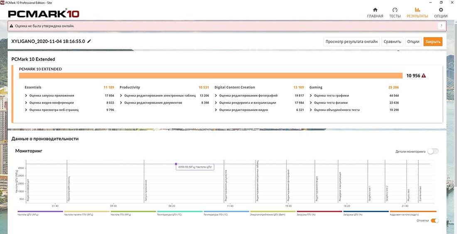Expand Оценка теста графики row
The width and height of the screenshot is (457, 234).
(311, 96)
